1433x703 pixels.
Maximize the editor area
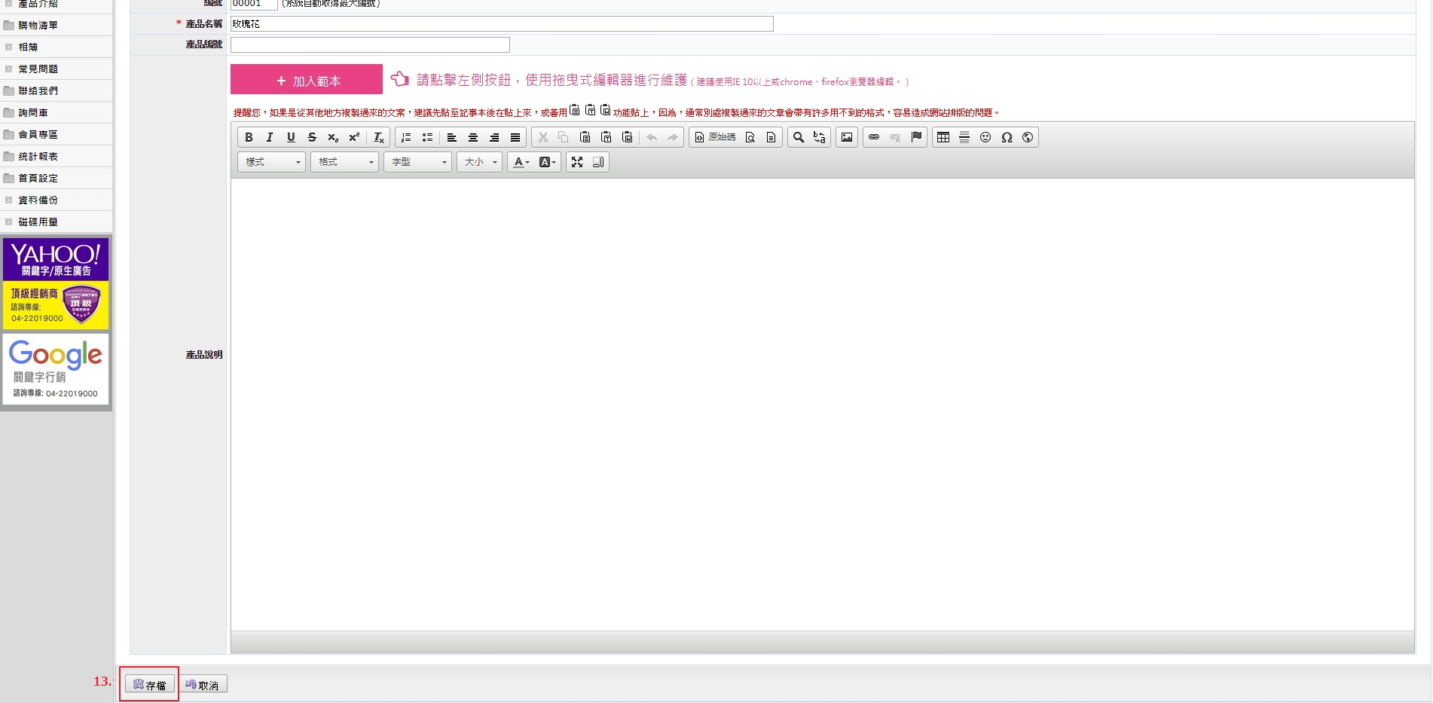[577, 162]
